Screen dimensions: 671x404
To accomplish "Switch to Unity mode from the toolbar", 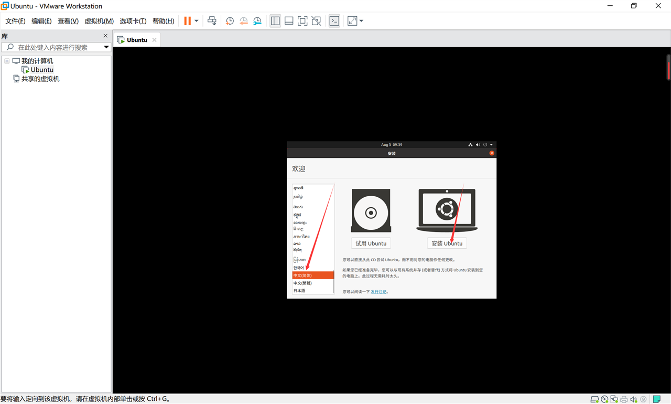I will click(x=316, y=21).
